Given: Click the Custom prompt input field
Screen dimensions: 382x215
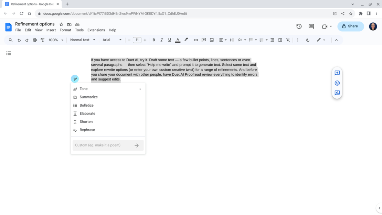Looking at the screenshot, I should click(103, 145).
